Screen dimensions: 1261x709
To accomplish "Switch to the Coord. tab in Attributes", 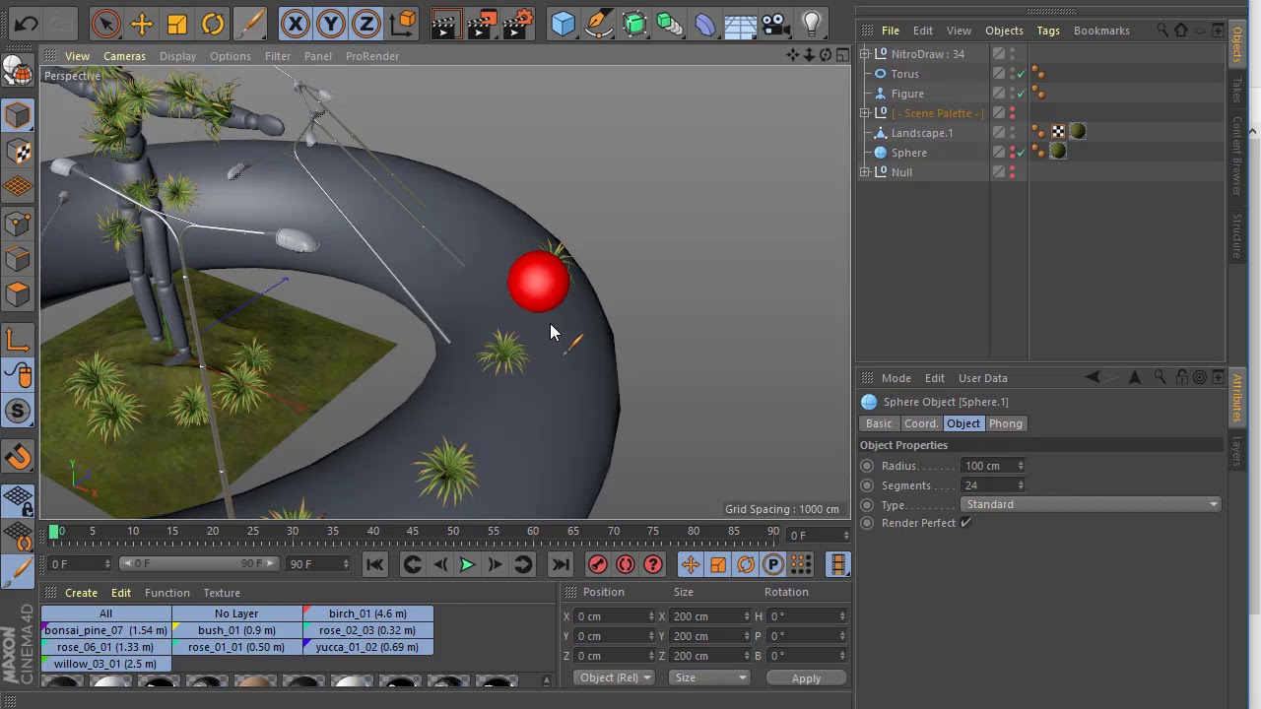I will pyautogui.click(x=920, y=423).
